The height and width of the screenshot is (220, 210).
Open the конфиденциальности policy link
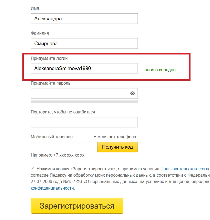coord(52,188)
